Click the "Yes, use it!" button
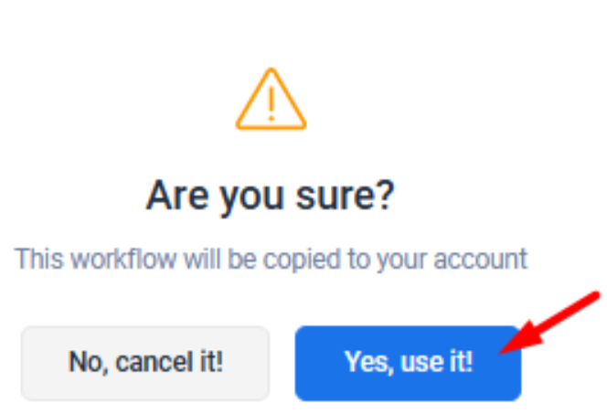Screen dimensions: 607x414 408,363
